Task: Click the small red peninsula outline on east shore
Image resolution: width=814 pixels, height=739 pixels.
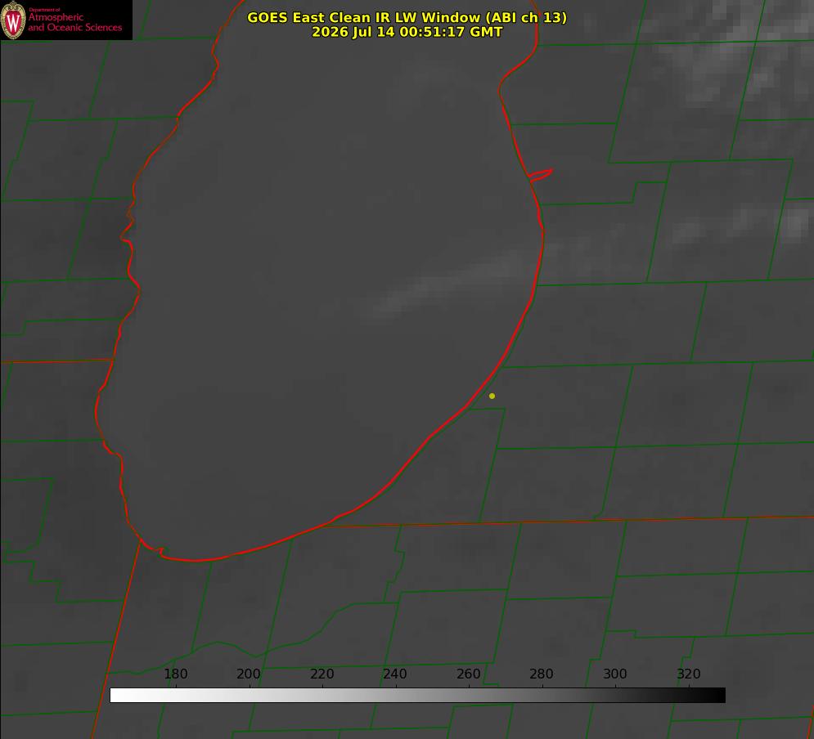Action: coord(540,175)
